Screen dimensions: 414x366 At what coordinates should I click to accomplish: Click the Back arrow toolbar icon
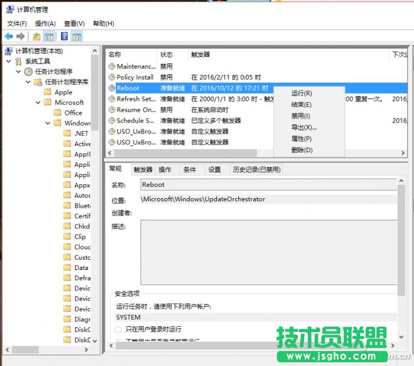point(9,36)
